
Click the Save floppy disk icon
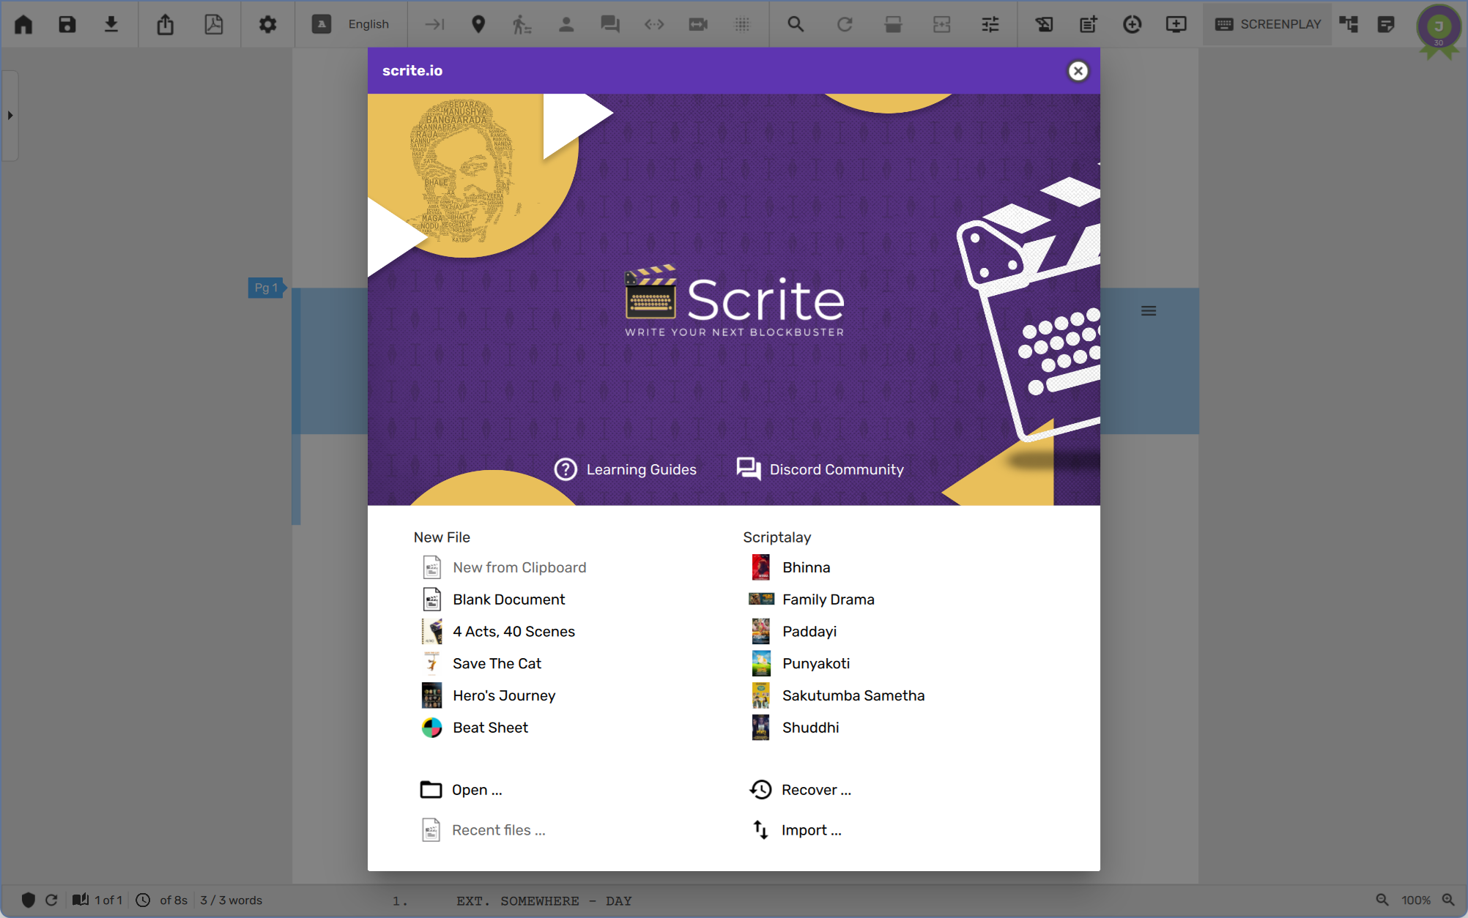[67, 24]
